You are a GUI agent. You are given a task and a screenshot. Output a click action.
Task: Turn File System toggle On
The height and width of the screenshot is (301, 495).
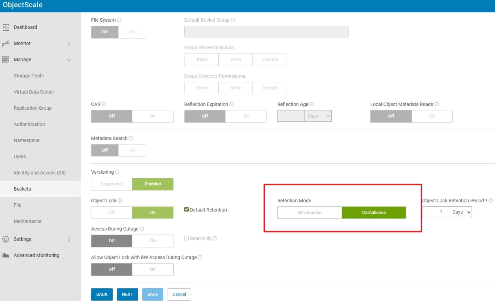132,32
